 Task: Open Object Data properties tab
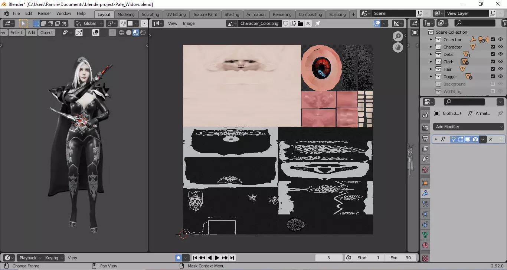coord(425,235)
